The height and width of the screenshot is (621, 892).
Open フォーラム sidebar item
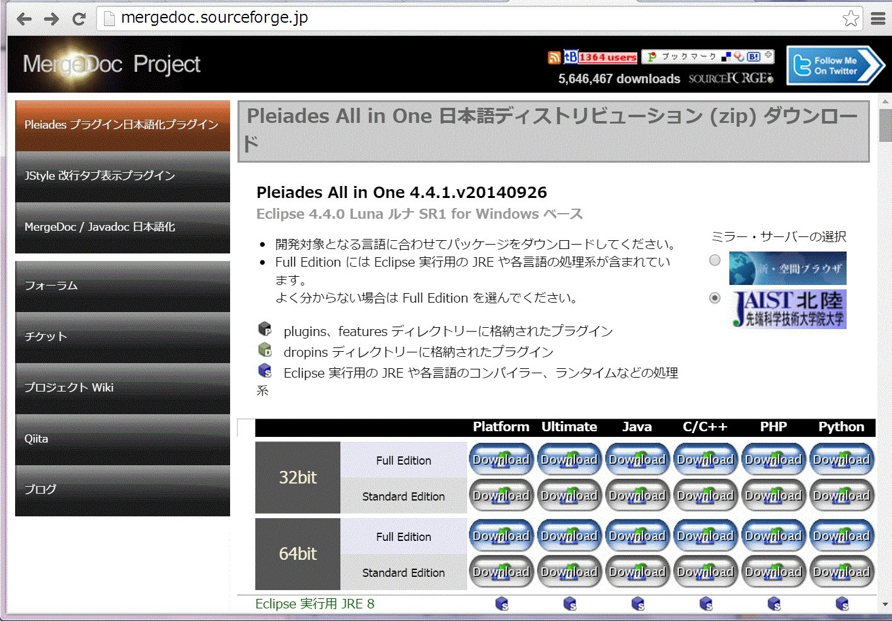pyautogui.click(x=122, y=286)
